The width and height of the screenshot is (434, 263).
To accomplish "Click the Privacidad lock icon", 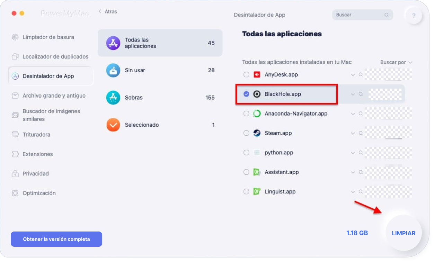I will (15, 173).
